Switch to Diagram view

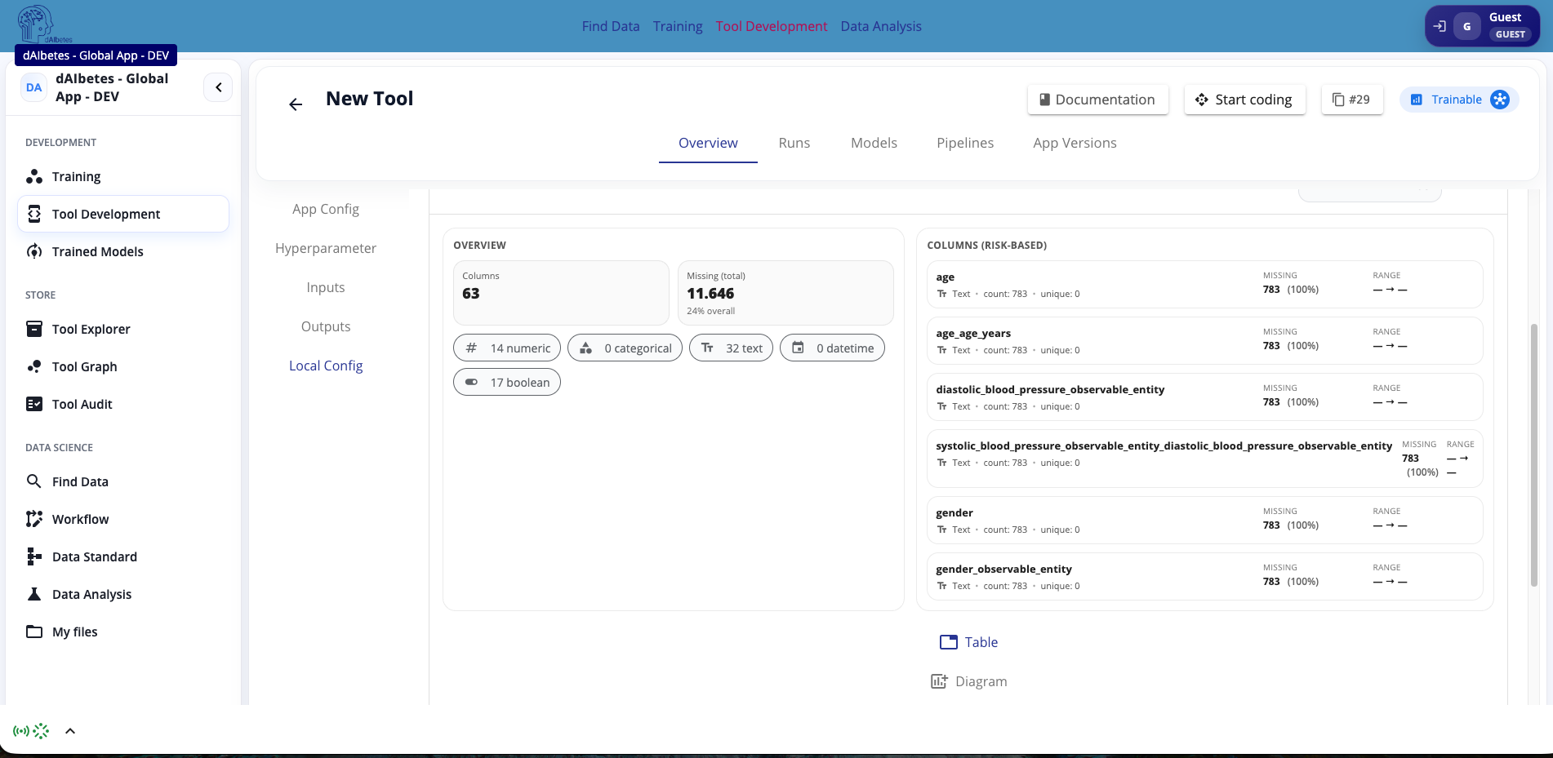[969, 681]
